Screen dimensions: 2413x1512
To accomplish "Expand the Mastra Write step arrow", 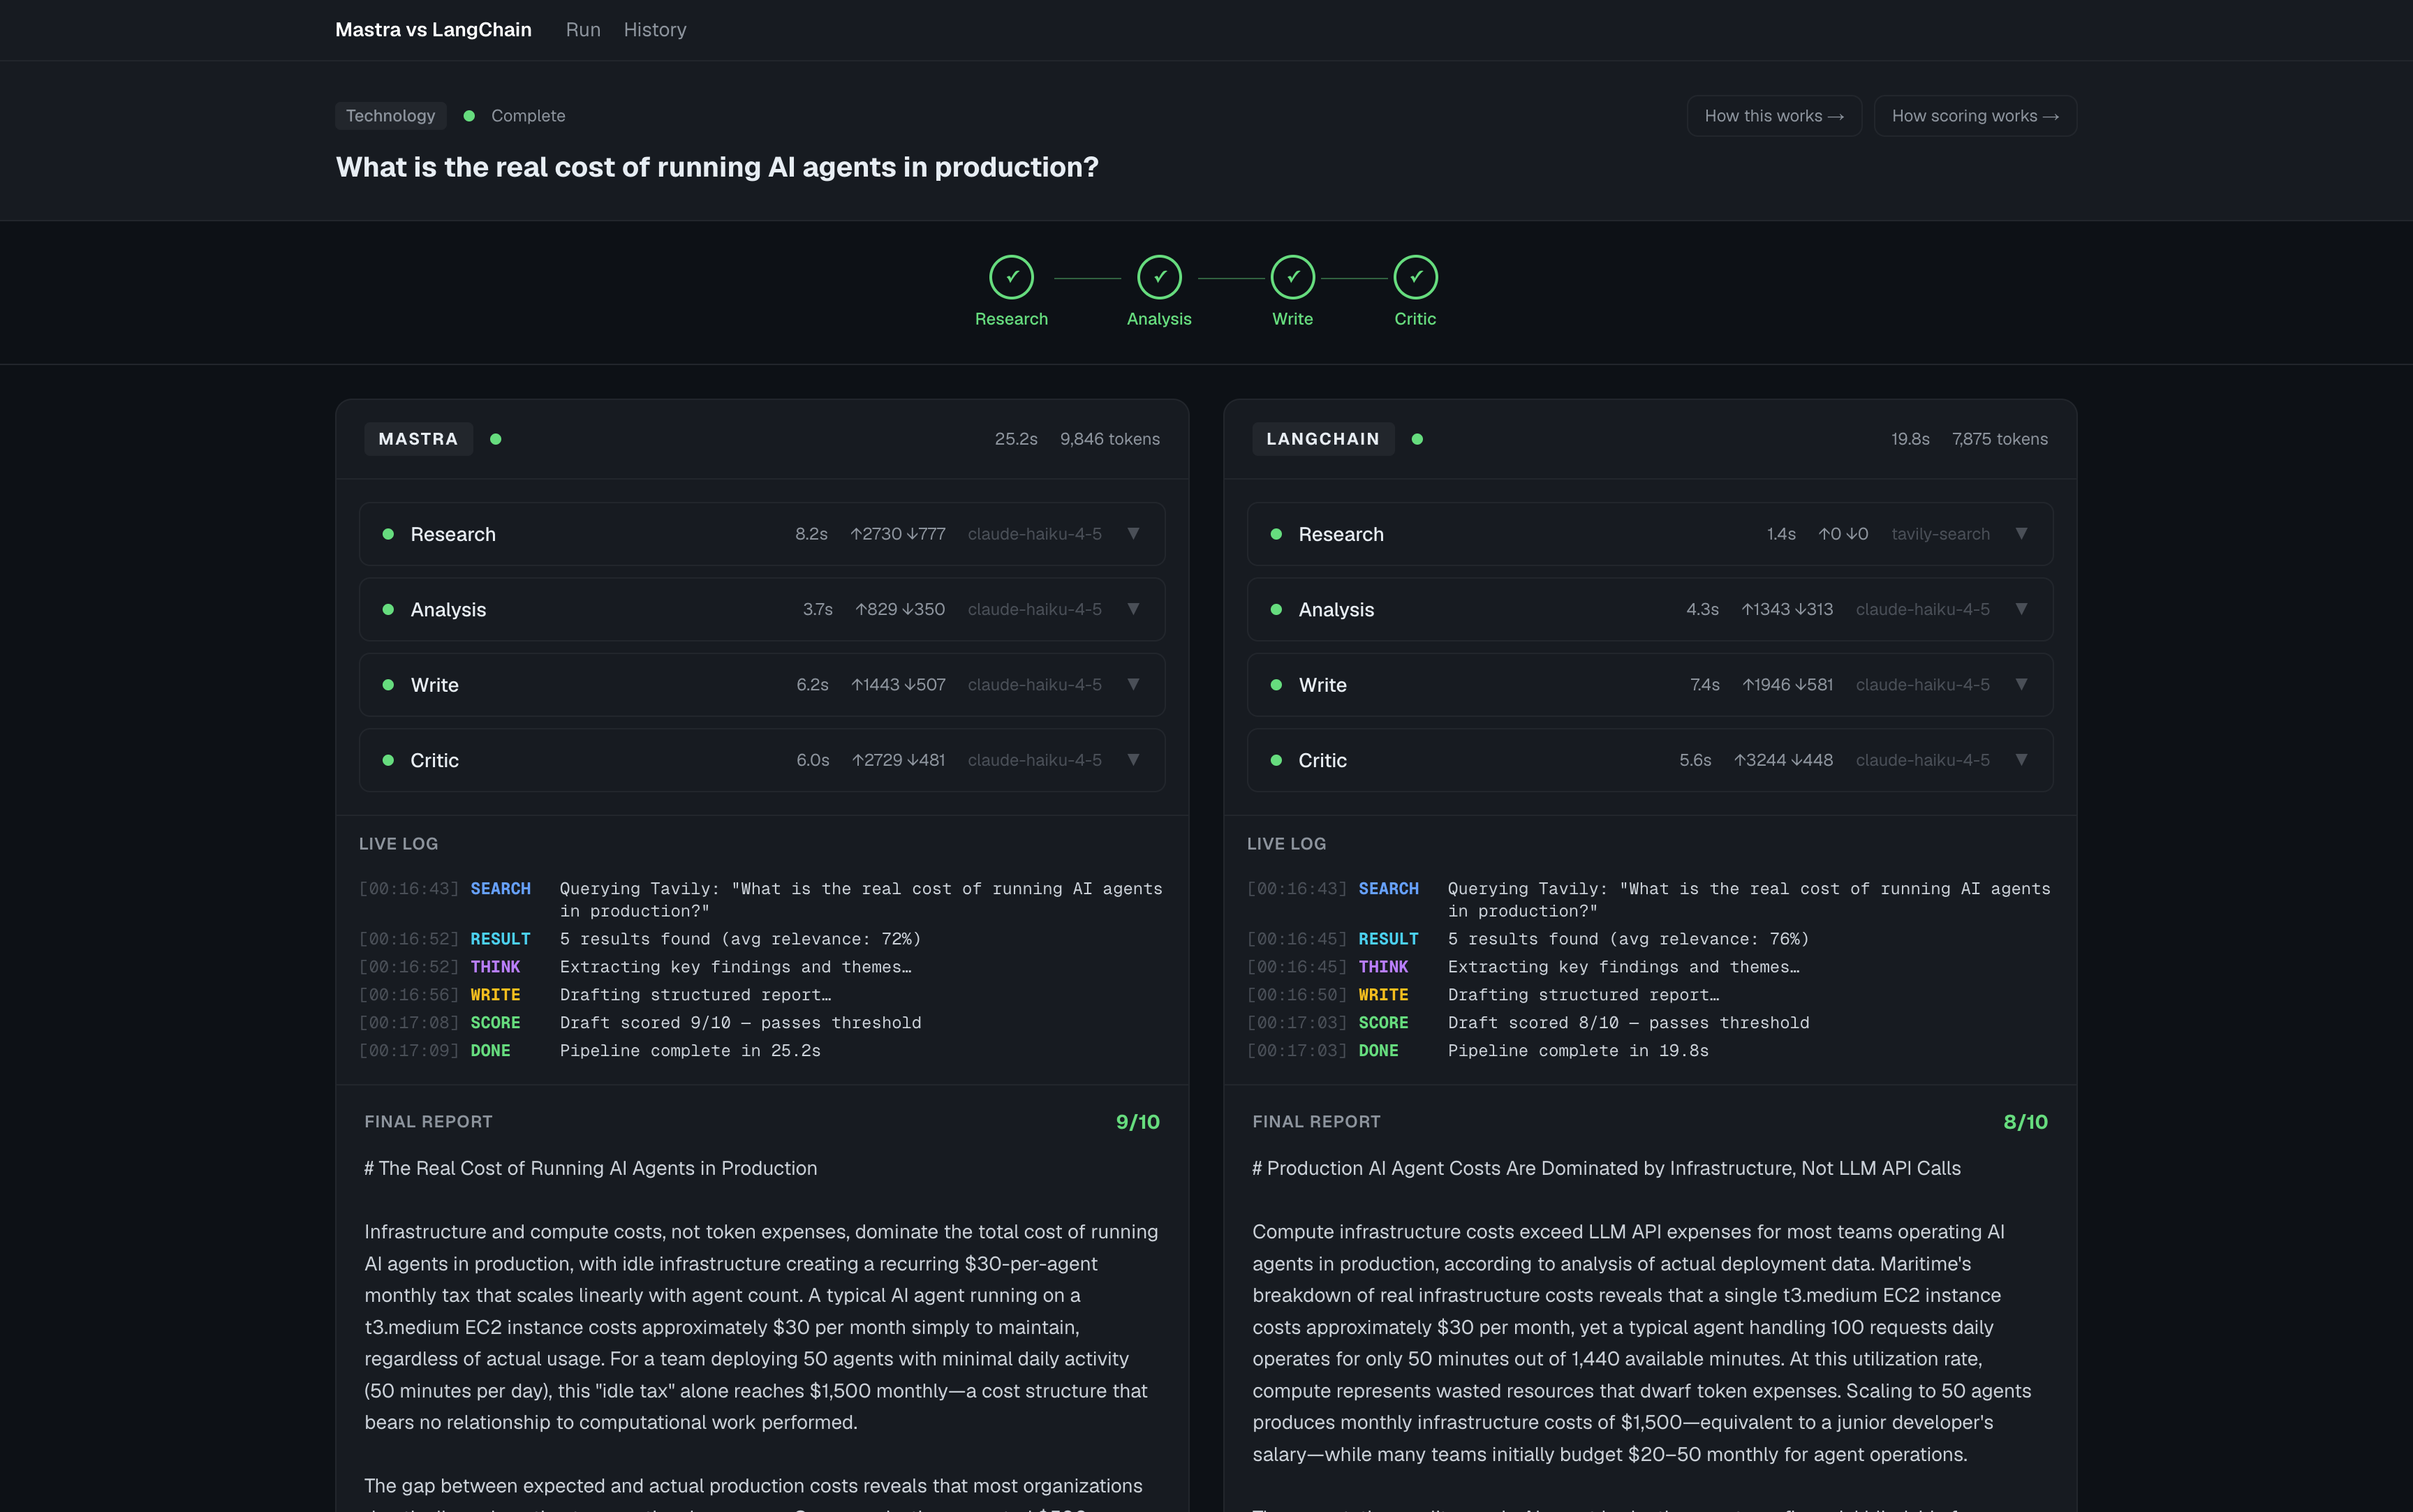I will pos(1133,684).
